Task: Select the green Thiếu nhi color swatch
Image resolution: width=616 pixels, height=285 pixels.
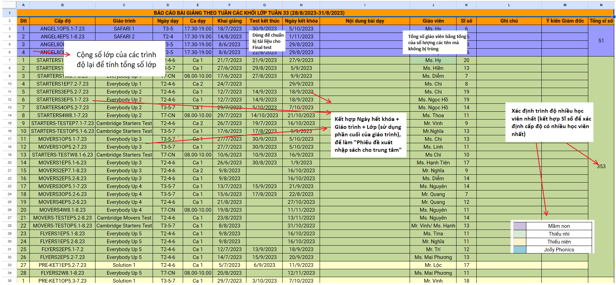Action: [x=520, y=234]
